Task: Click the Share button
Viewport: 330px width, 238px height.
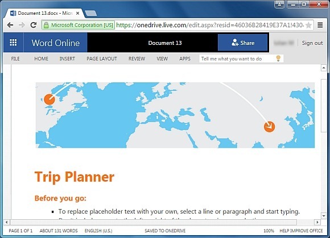Action: pos(242,43)
